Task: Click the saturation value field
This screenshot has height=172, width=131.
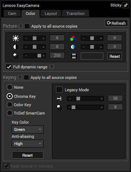Action: [115, 47]
